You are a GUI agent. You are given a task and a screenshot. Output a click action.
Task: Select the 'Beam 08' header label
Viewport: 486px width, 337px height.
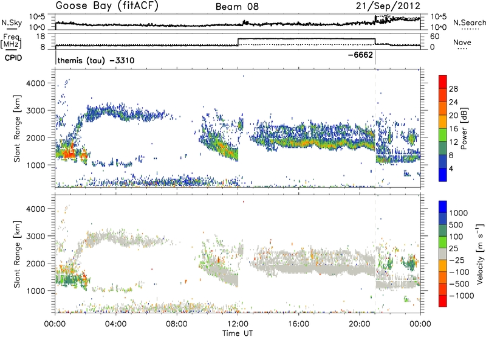pyautogui.click(x=237, y=7)
